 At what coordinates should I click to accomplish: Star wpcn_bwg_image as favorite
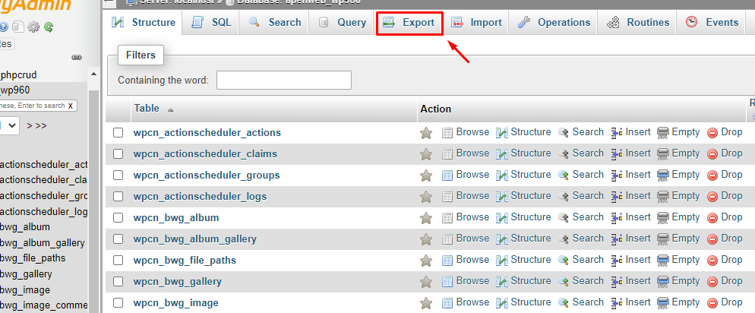[426, 303]
